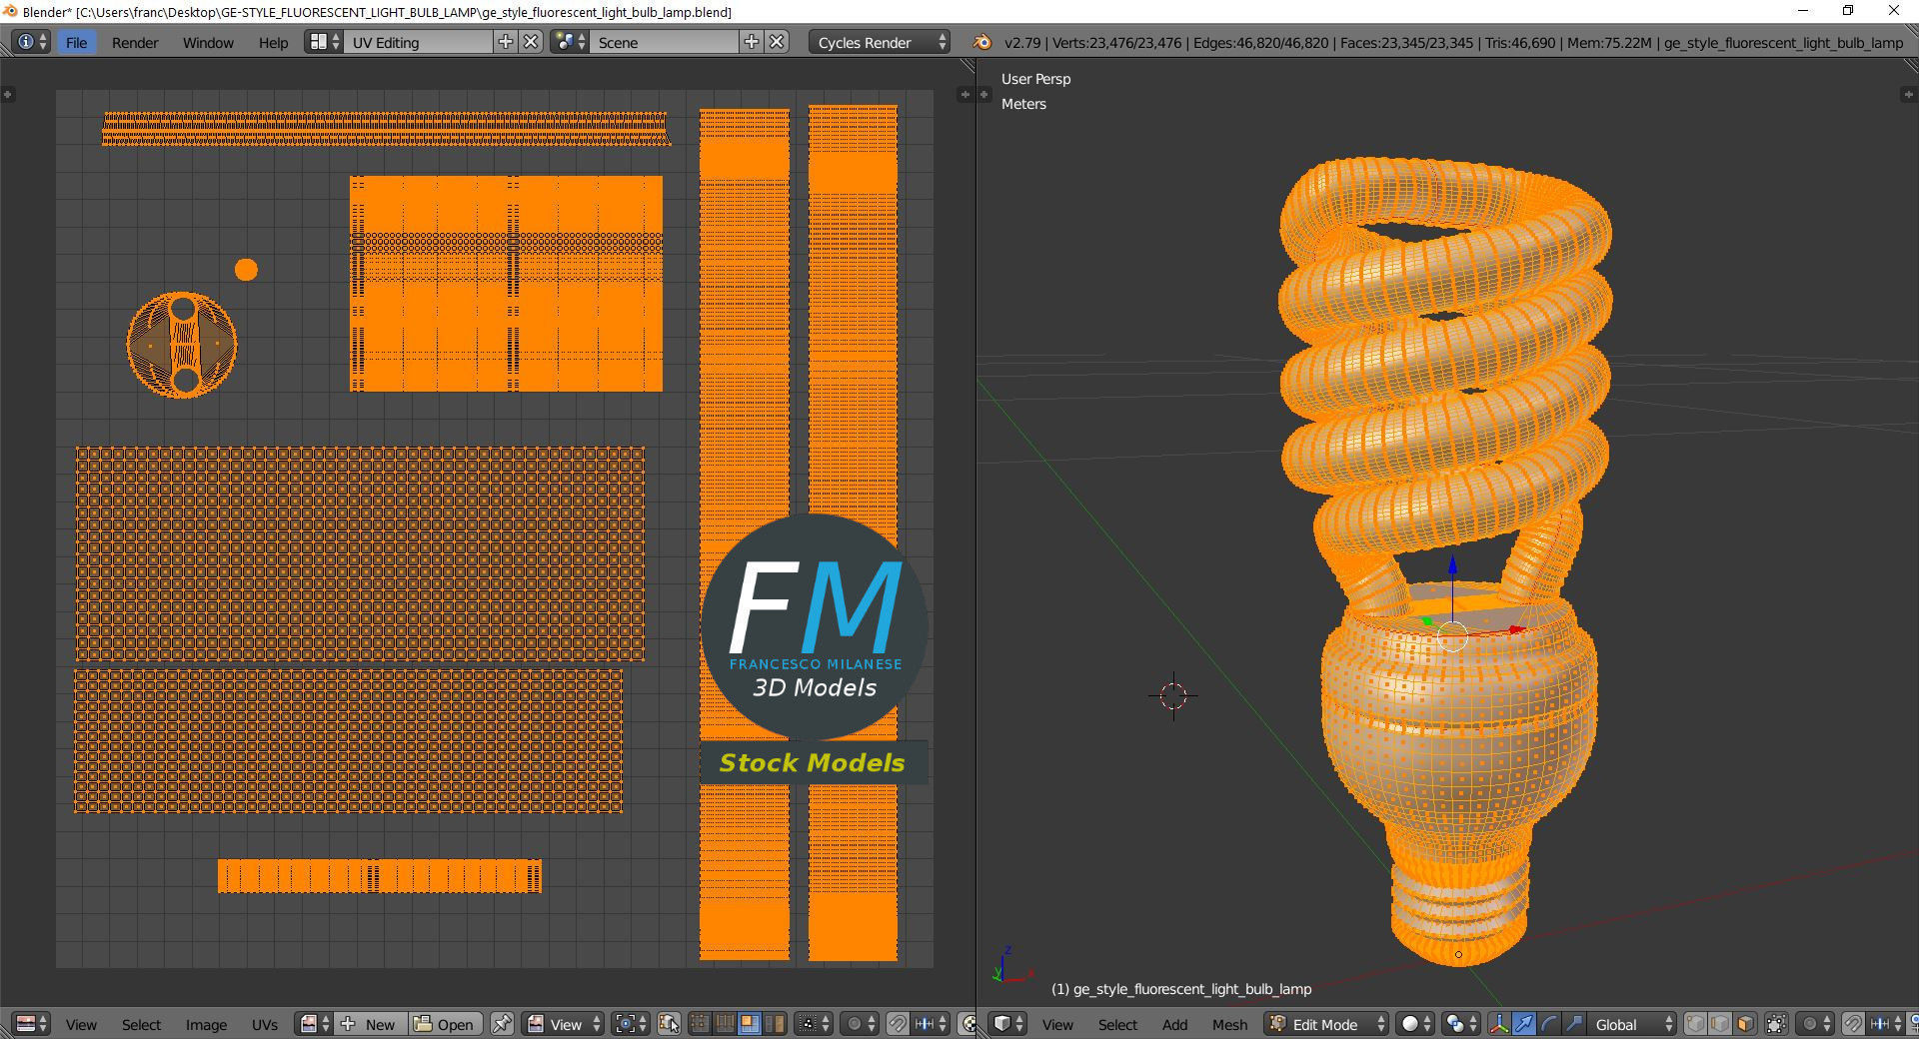Open the UVs menu

pos(265,1024)
